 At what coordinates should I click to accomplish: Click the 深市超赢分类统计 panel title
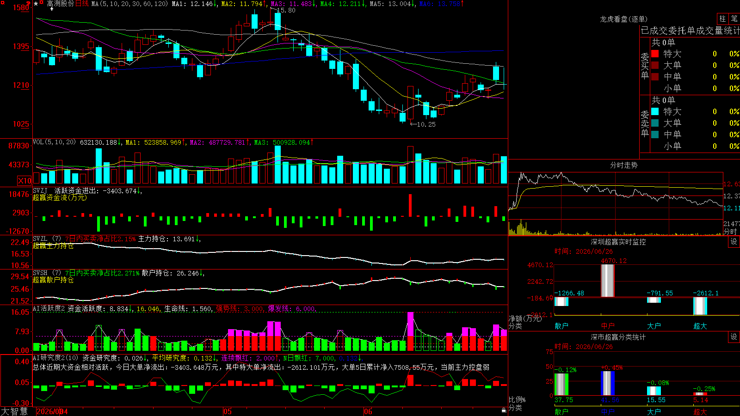pos(618,337)
